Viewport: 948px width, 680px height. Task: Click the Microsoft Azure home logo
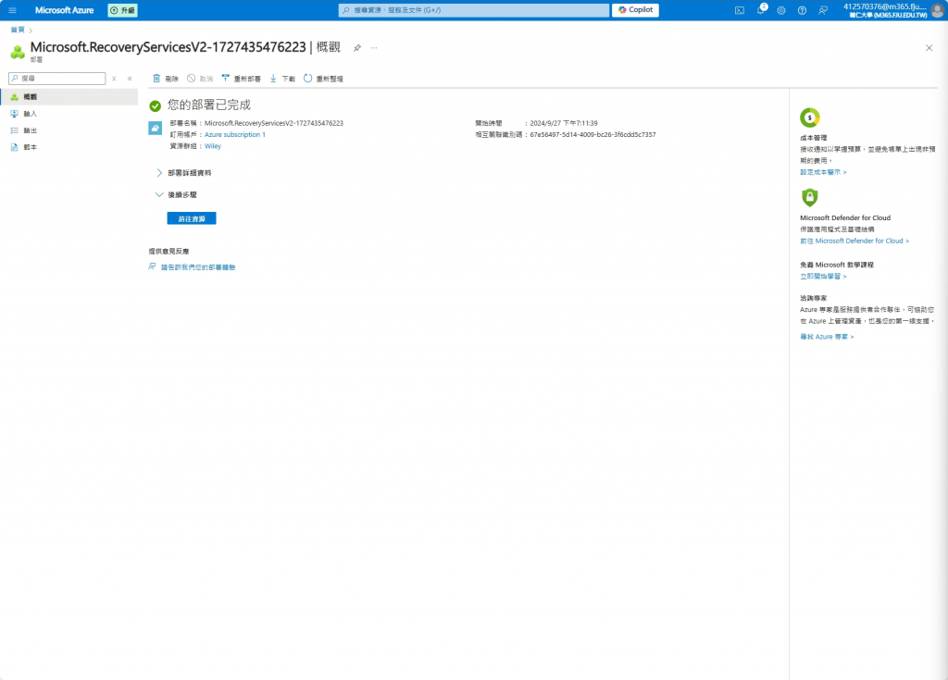point(64,10)
